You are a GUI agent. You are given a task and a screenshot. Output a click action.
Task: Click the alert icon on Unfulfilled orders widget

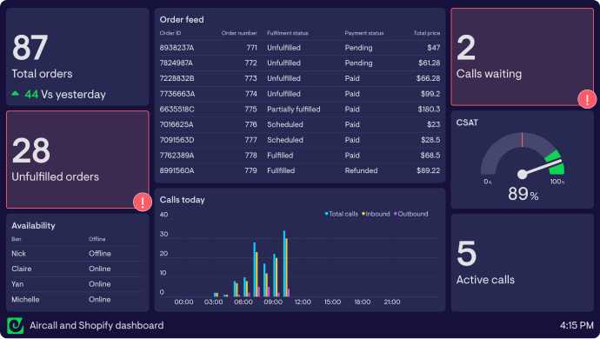coord(143,202)
